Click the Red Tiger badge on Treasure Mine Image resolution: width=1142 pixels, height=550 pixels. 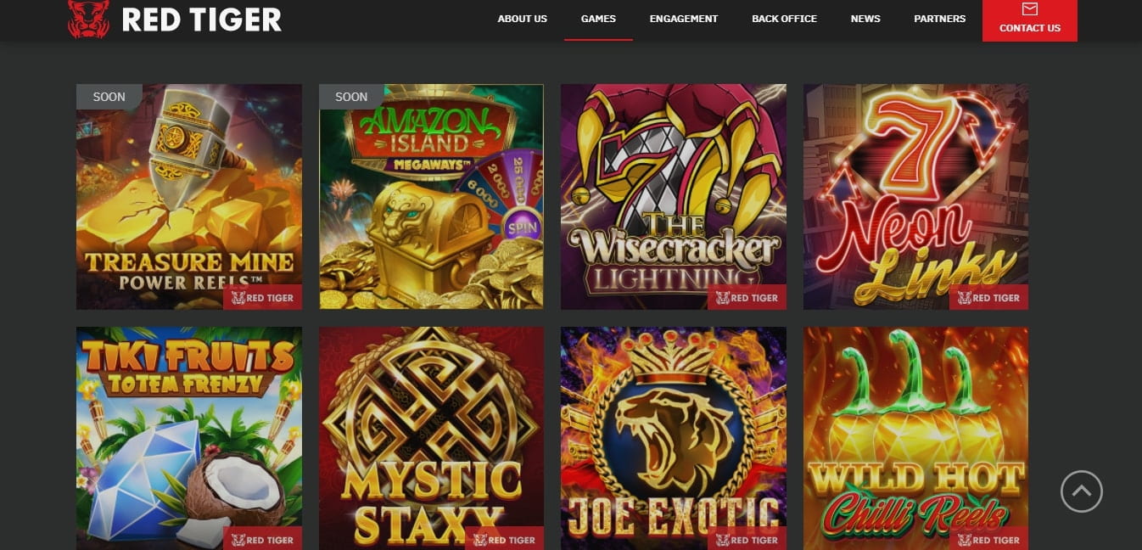click(x=264, y=298)
